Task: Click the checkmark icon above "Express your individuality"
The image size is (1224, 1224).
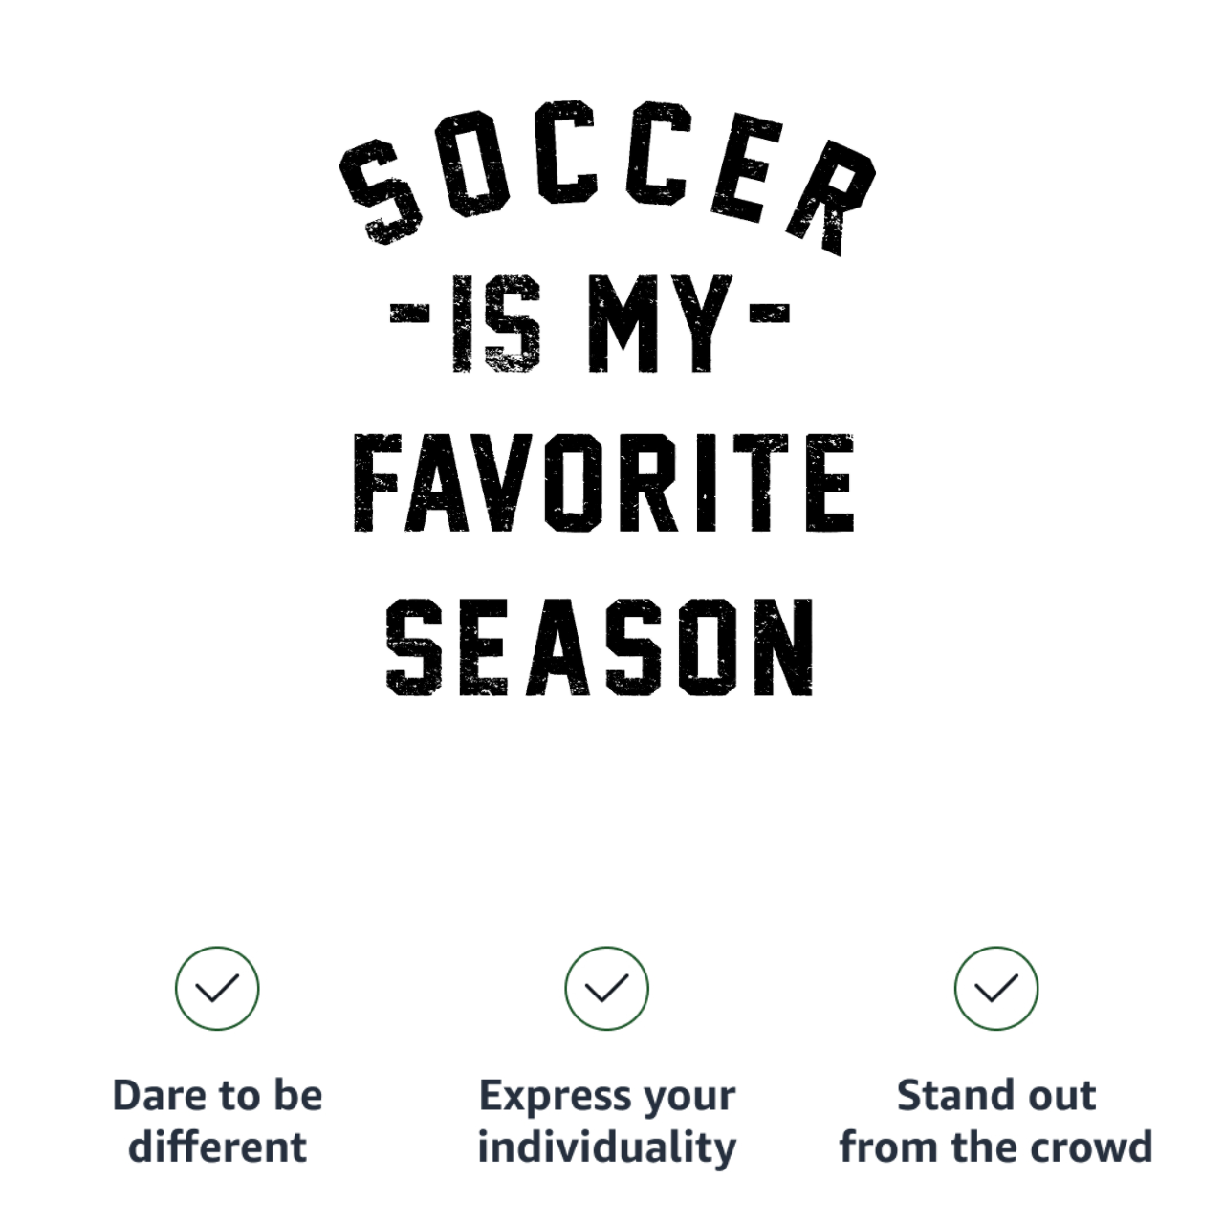Action: pos(606,988)
